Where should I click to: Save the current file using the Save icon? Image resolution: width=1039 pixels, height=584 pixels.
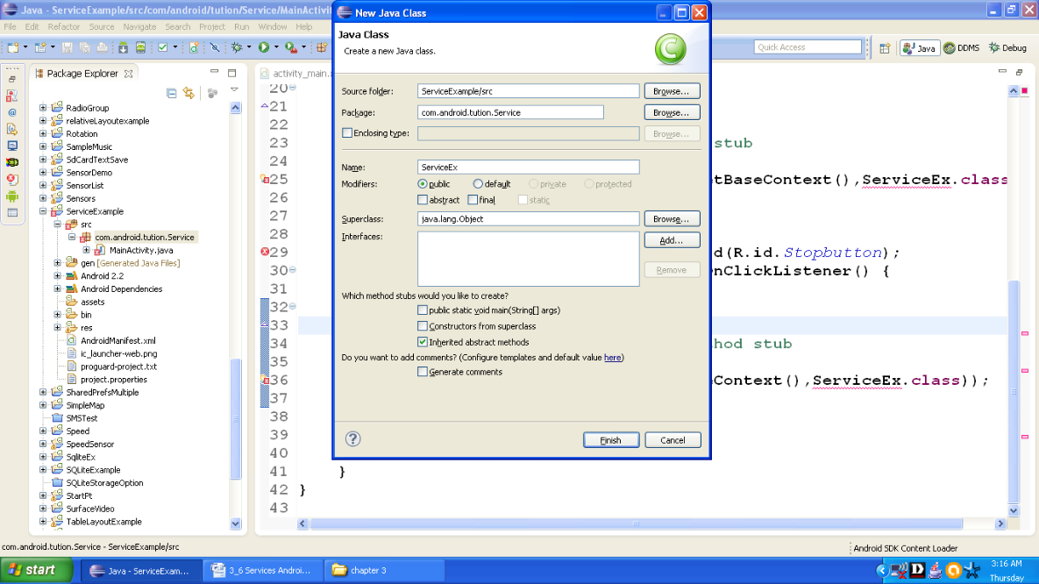click(x=68, y=47)
